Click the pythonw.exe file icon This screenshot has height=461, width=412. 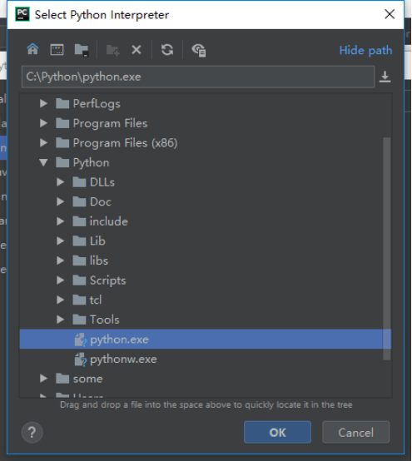pyautogui.click(x=80, y=359)
